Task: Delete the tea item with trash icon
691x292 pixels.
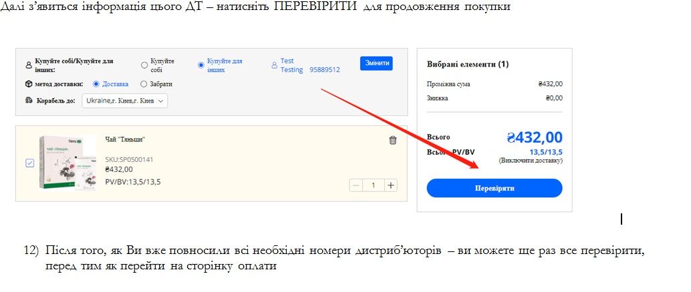Action: coord(392,140)
